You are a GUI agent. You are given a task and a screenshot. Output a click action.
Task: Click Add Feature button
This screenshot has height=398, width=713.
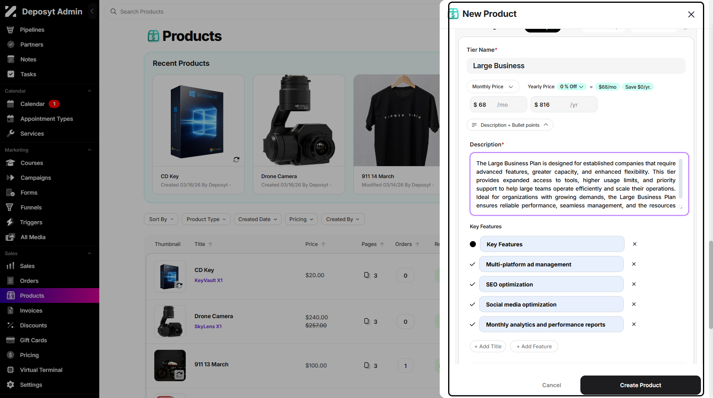click(534, 347)
